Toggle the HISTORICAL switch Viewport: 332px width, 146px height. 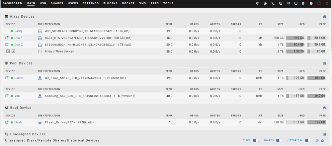click(308, 140)
